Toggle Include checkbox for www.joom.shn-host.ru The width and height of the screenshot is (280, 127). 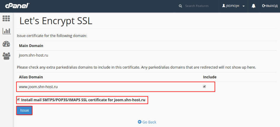click(204, 87)
